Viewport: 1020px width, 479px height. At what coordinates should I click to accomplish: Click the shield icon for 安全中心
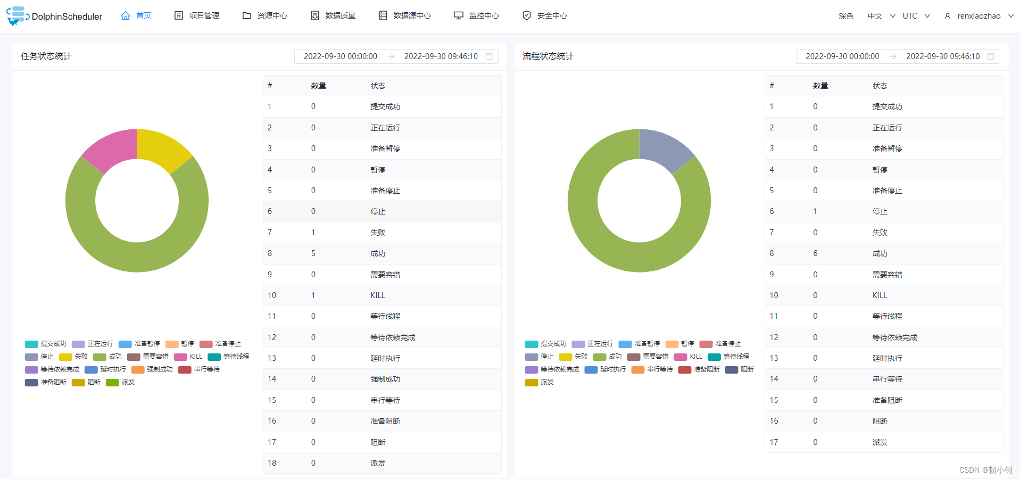(527, 15)
